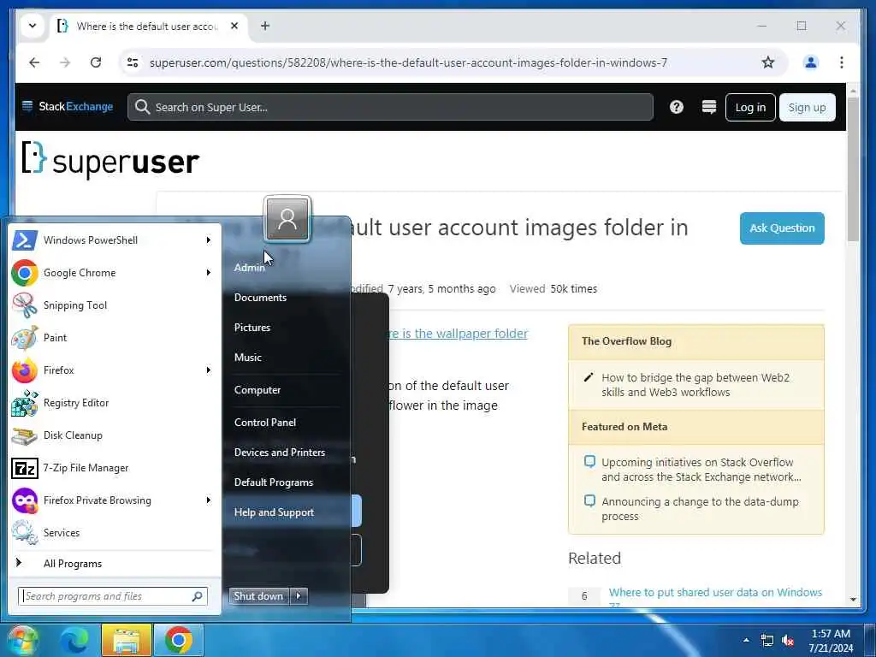Open Computer from Start menu
The height and width of the screenshot is (657, 876).
click(257, 390)
